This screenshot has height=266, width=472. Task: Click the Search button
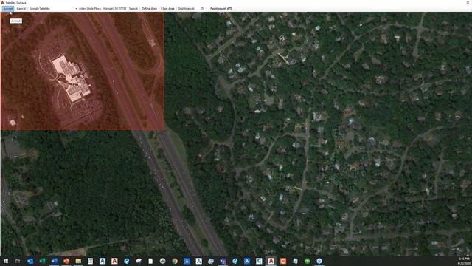133,8
